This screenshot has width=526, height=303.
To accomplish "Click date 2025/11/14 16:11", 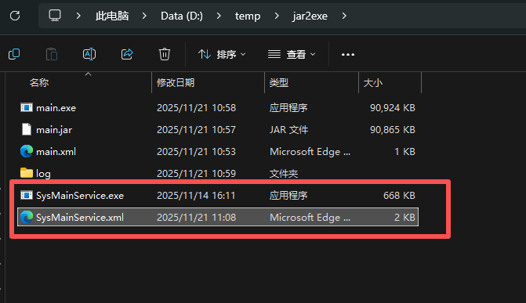I will [x=196, y=196].
